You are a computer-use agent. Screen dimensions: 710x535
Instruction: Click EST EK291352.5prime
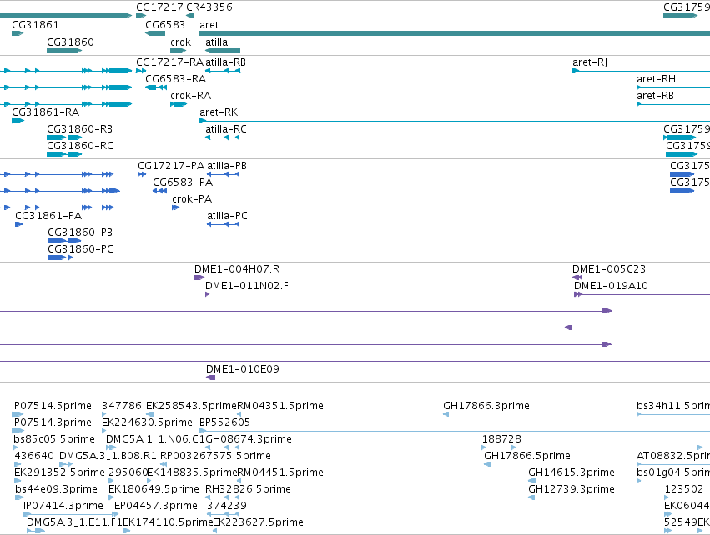(59, 472)
